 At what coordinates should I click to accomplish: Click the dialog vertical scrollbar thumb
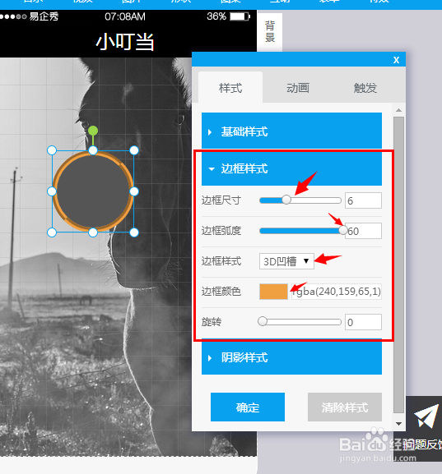(x=398, y=265)
